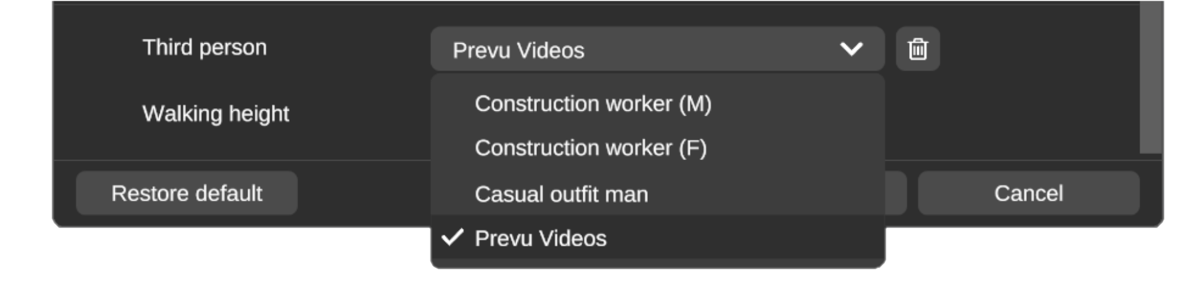Click the Prevu Videos text in the closed combo box
Image resolution: width=1182 pixels, height=287 pixels.
[518, 50]
